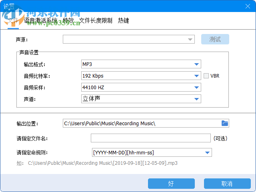This screenshot has width=256, height=192.
Task: Expand the 输出格式 MP3 dropdown
Action: (141, 64)
